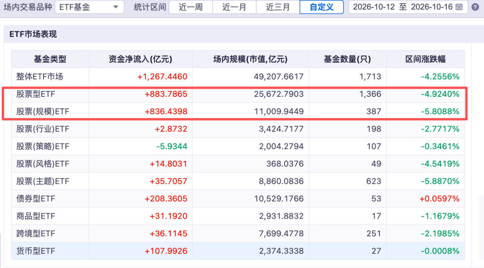The width and height of the screenshot is (484, 268).
Task: Open the 债券型ETF row
Action: 238,199
